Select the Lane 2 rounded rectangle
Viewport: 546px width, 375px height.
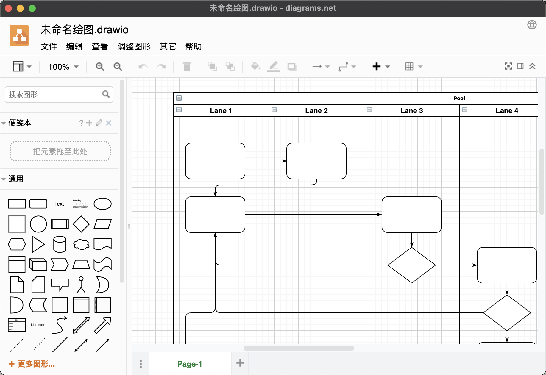pyautogui.click(x=316, y=161)
